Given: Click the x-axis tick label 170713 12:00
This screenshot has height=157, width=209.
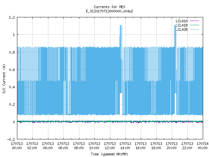Looking at the screenshot, I should point(110,146).
